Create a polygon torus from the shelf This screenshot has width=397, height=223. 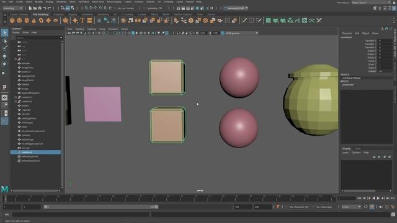(x=41, y=20)
